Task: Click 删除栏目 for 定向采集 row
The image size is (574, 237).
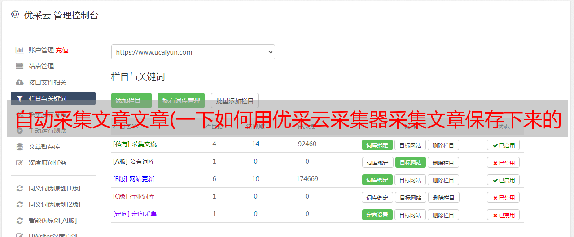Action: coord(443,215)
